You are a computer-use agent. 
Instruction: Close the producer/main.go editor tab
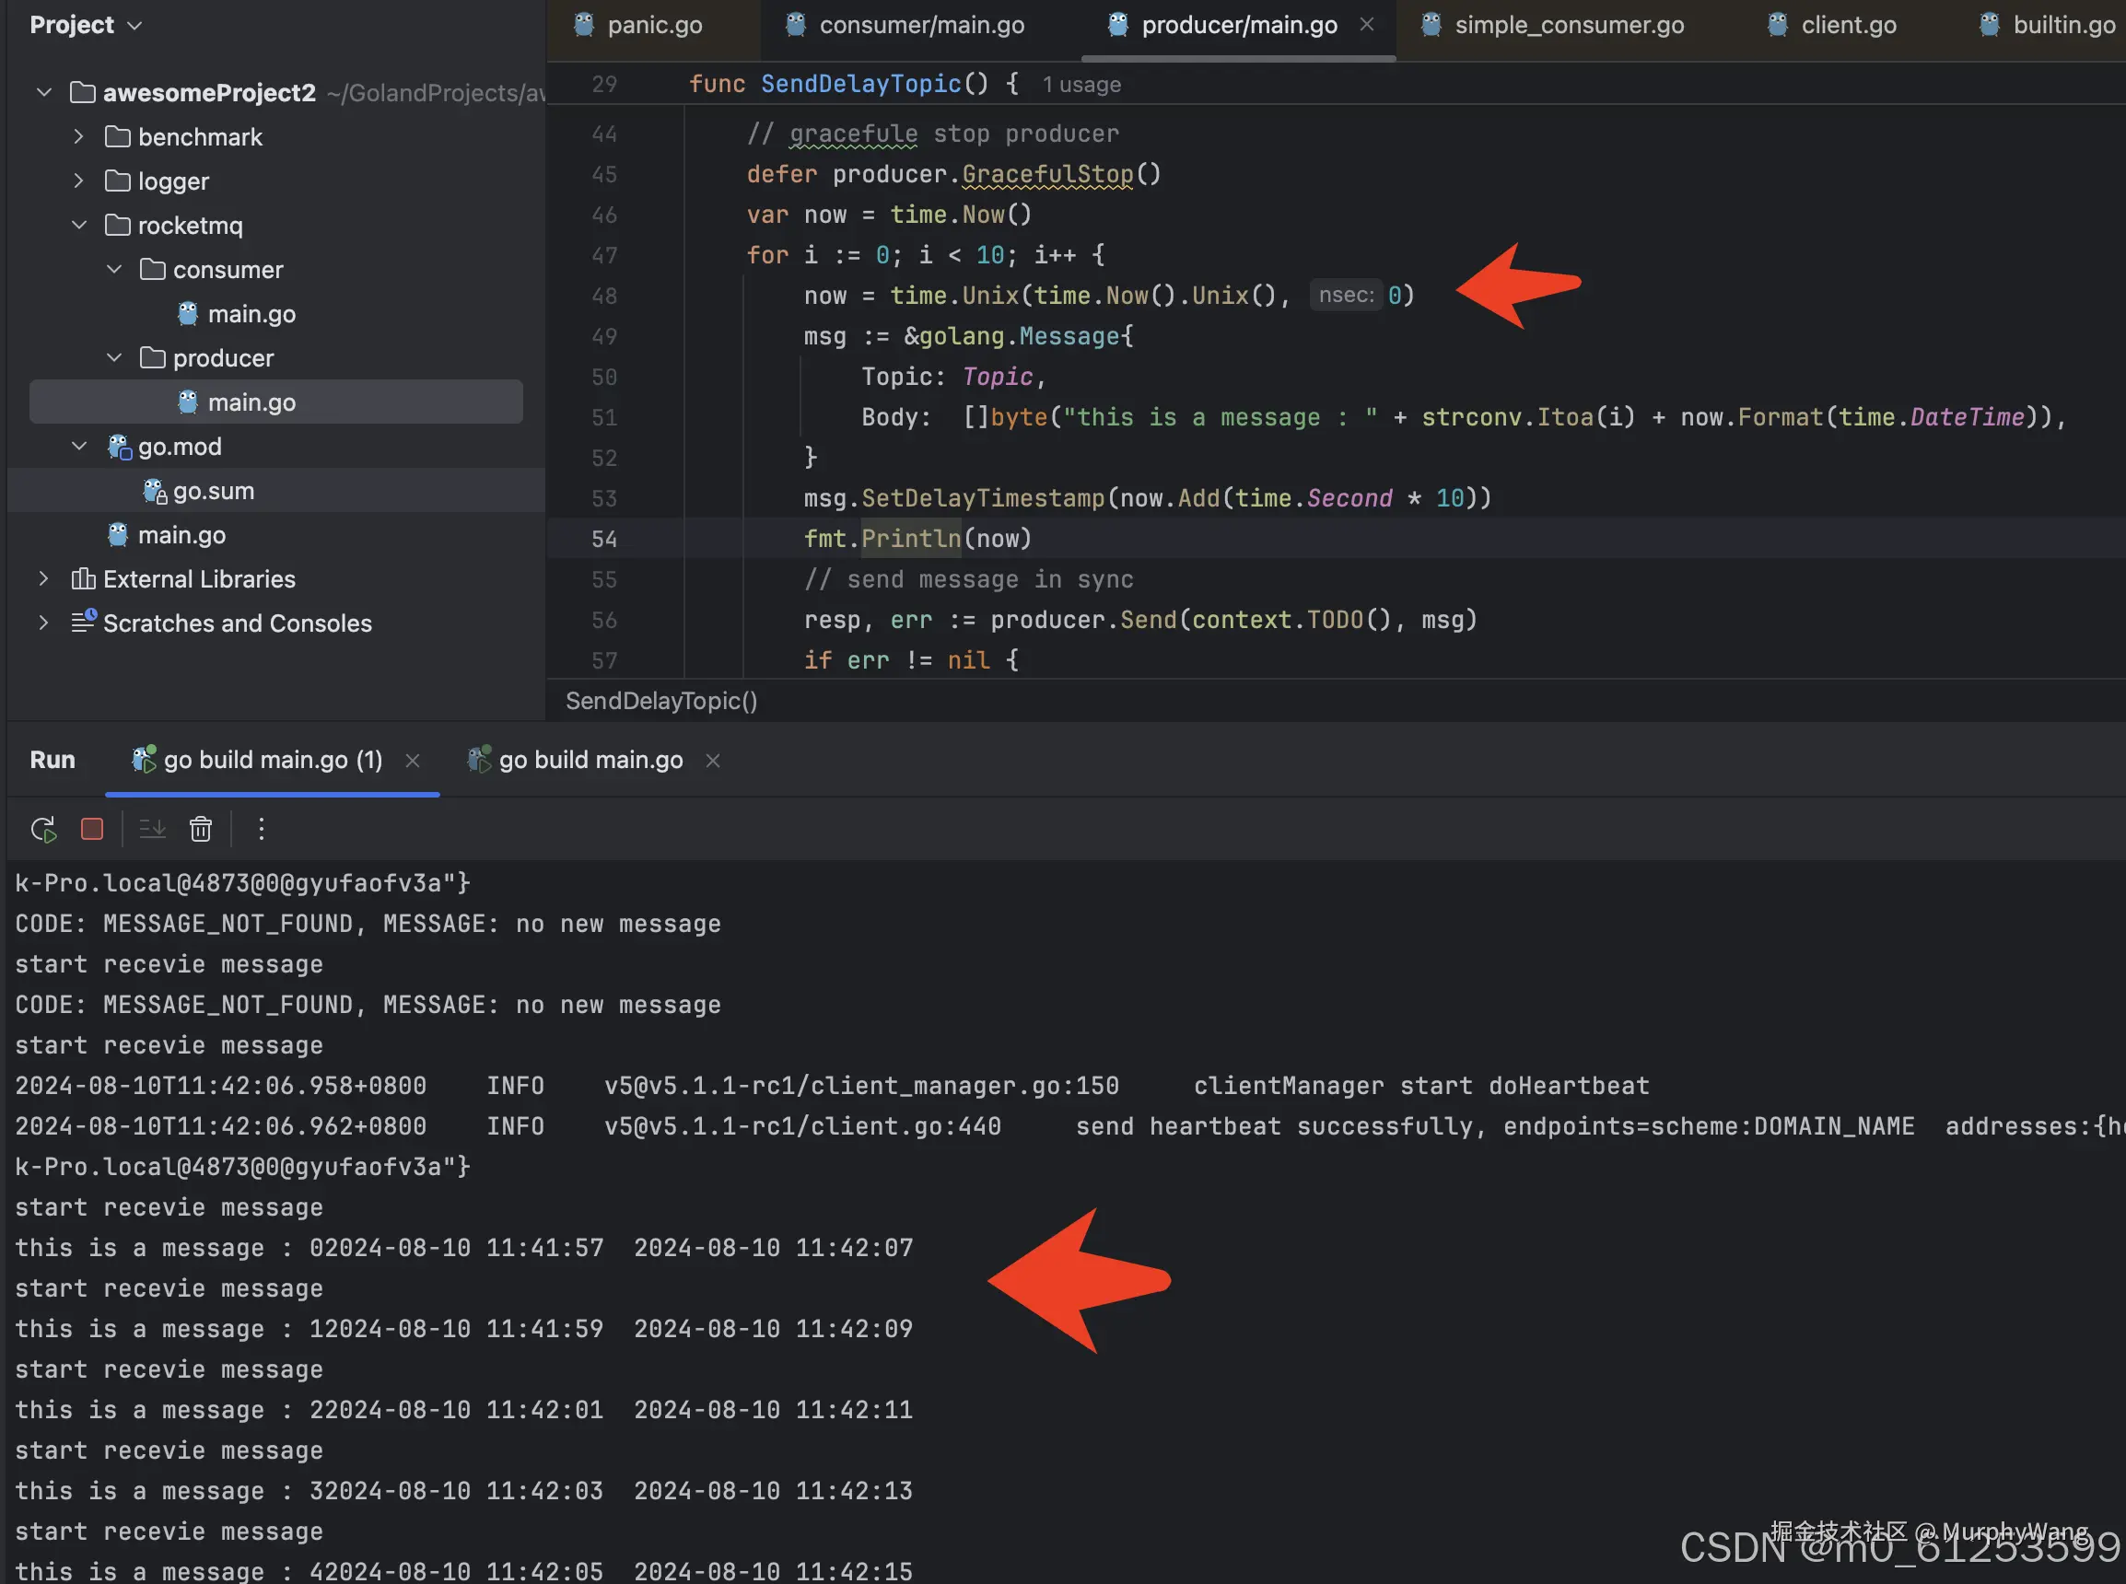point(1366,25)
